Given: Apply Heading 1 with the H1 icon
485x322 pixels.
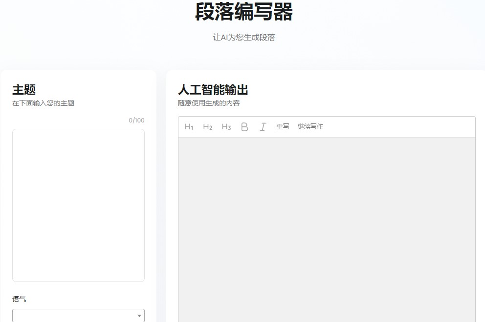Looking at the screenshot, I should 189,126.
